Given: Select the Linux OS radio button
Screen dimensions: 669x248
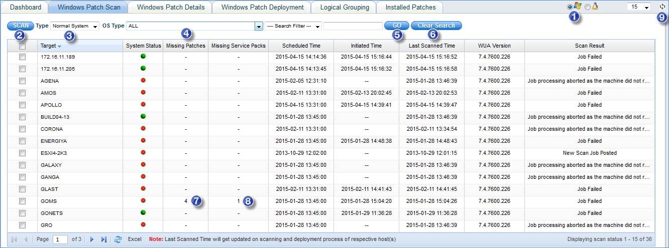Looking at the screenshot, I should 588,7.
